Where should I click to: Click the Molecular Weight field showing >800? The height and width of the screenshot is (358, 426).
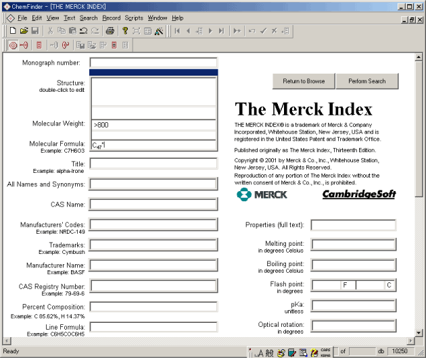pyautogui.click(x=153, y=125)
